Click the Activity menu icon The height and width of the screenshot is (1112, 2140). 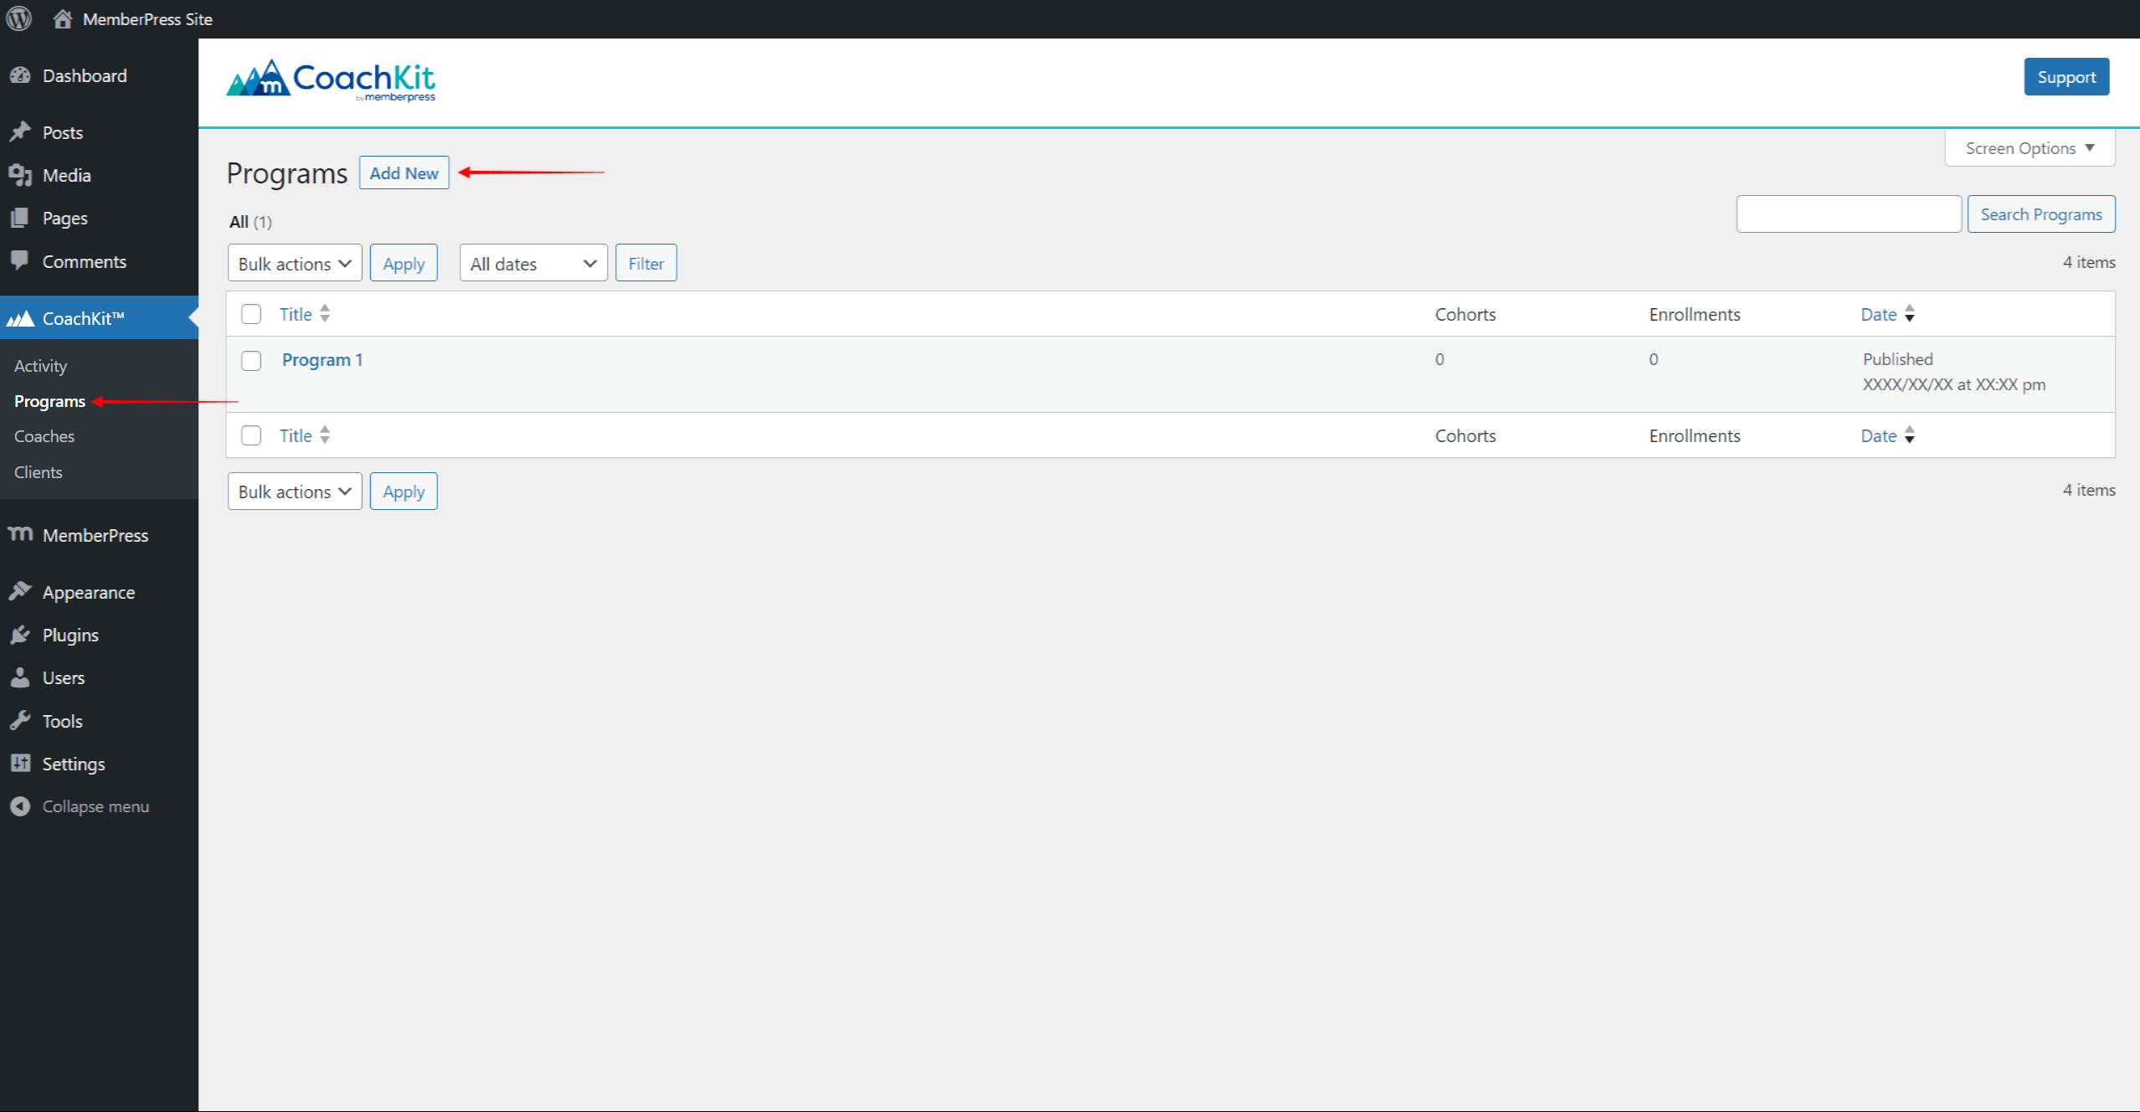click(39, 365)
